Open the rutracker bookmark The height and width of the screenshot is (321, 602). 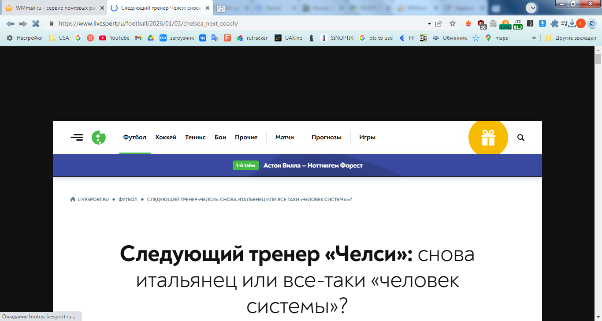point(252,38)
